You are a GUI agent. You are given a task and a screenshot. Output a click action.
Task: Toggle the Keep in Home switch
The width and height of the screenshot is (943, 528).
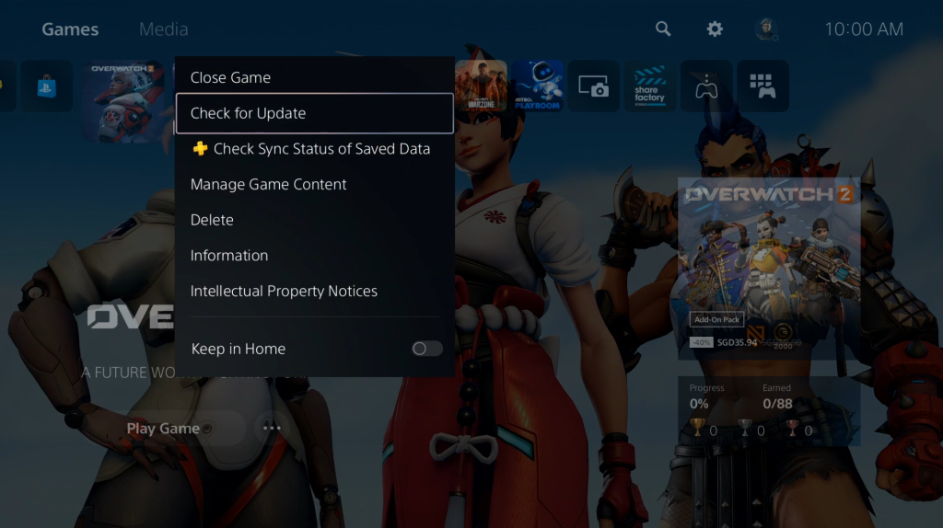427,349
